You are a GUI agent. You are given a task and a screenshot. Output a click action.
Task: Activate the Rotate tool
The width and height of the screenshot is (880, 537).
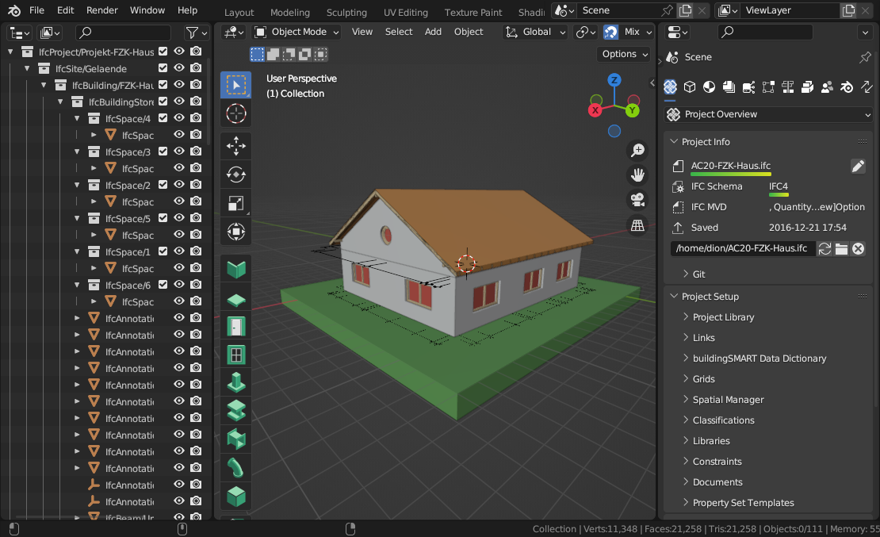coord(236,175)
